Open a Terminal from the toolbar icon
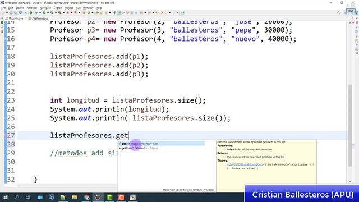The width and height of the screenshot is (359, 202). point(20,13)
